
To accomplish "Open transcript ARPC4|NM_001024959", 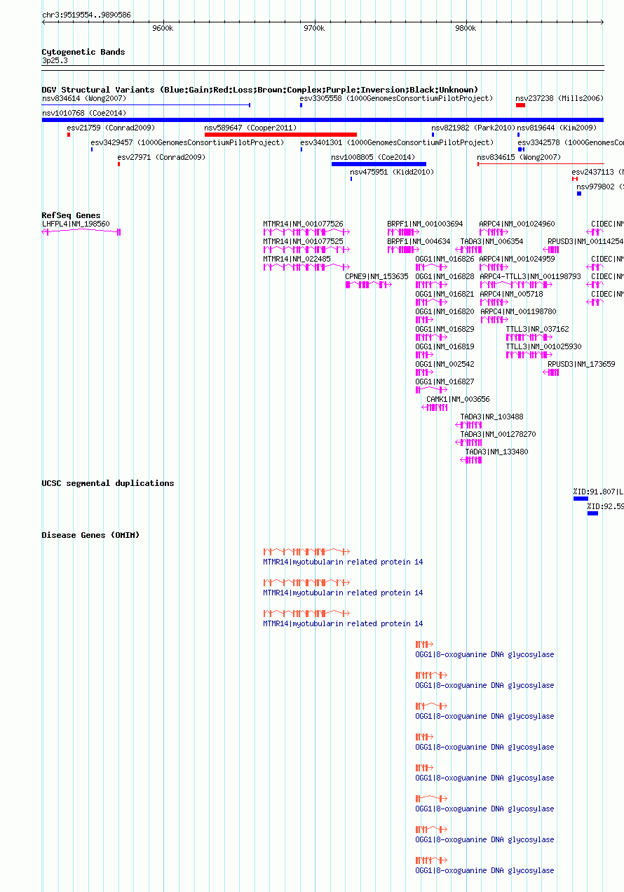I will (x=517, y=259).
